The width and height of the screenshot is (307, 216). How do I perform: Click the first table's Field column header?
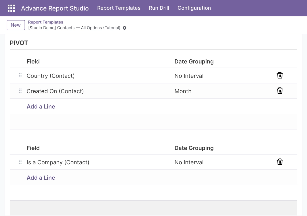[33, 61]
